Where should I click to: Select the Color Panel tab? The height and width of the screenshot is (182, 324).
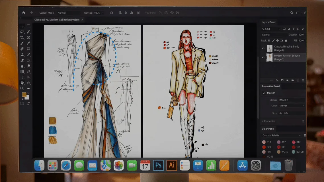tap(268, 129)
